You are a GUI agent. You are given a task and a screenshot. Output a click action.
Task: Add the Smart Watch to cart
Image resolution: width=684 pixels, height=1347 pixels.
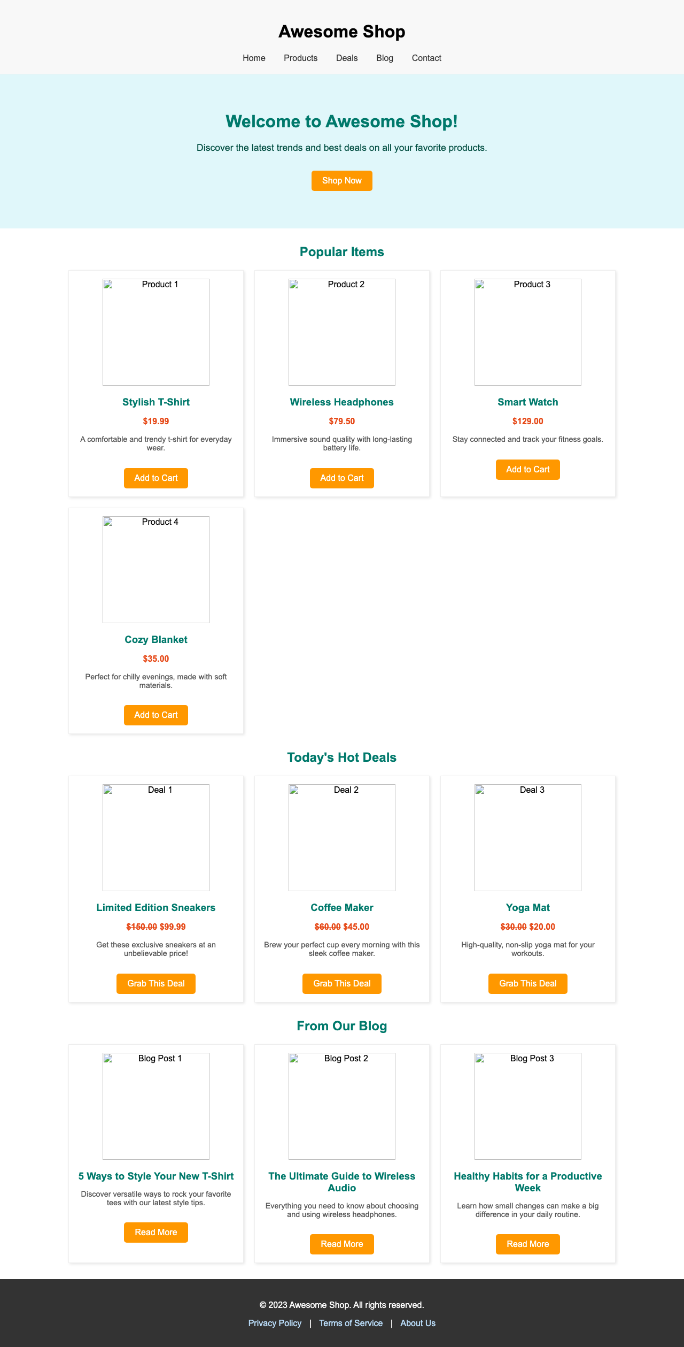click(527, 469)
